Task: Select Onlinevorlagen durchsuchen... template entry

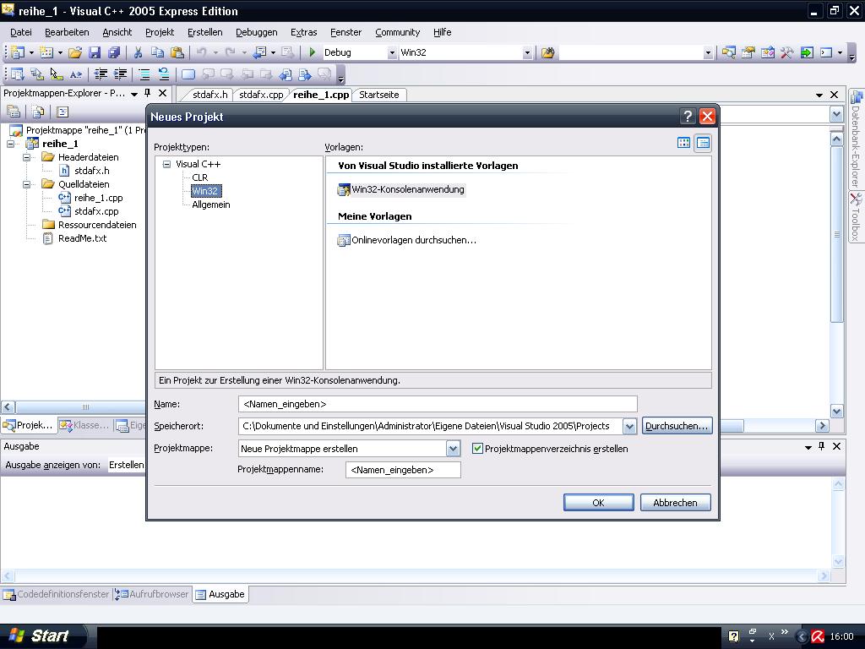Action: click(406, 240)
